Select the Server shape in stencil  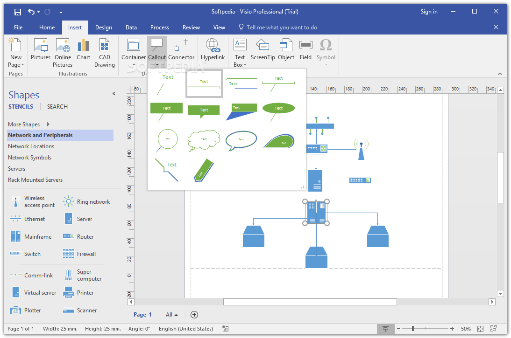[78, 219]
